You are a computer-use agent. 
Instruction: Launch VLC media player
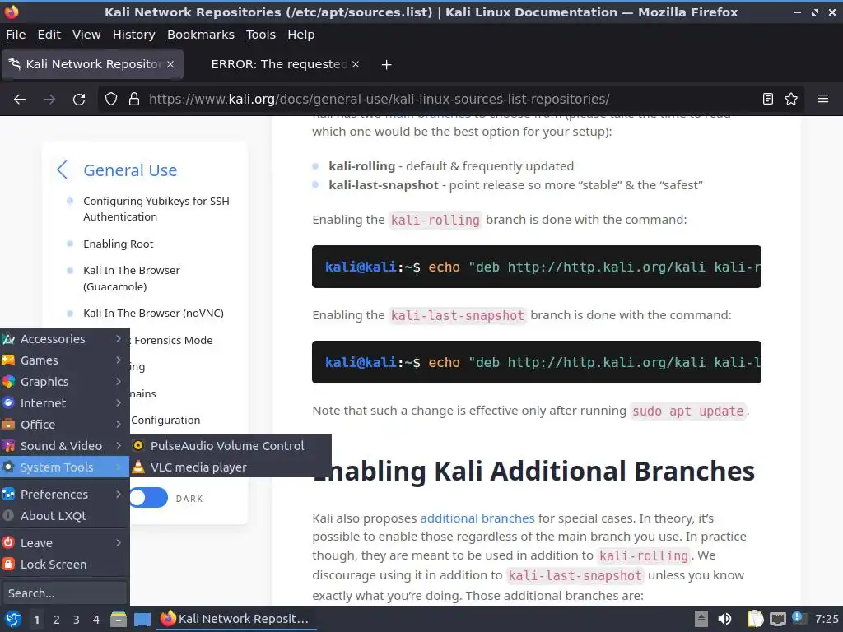tap(231, 467)
